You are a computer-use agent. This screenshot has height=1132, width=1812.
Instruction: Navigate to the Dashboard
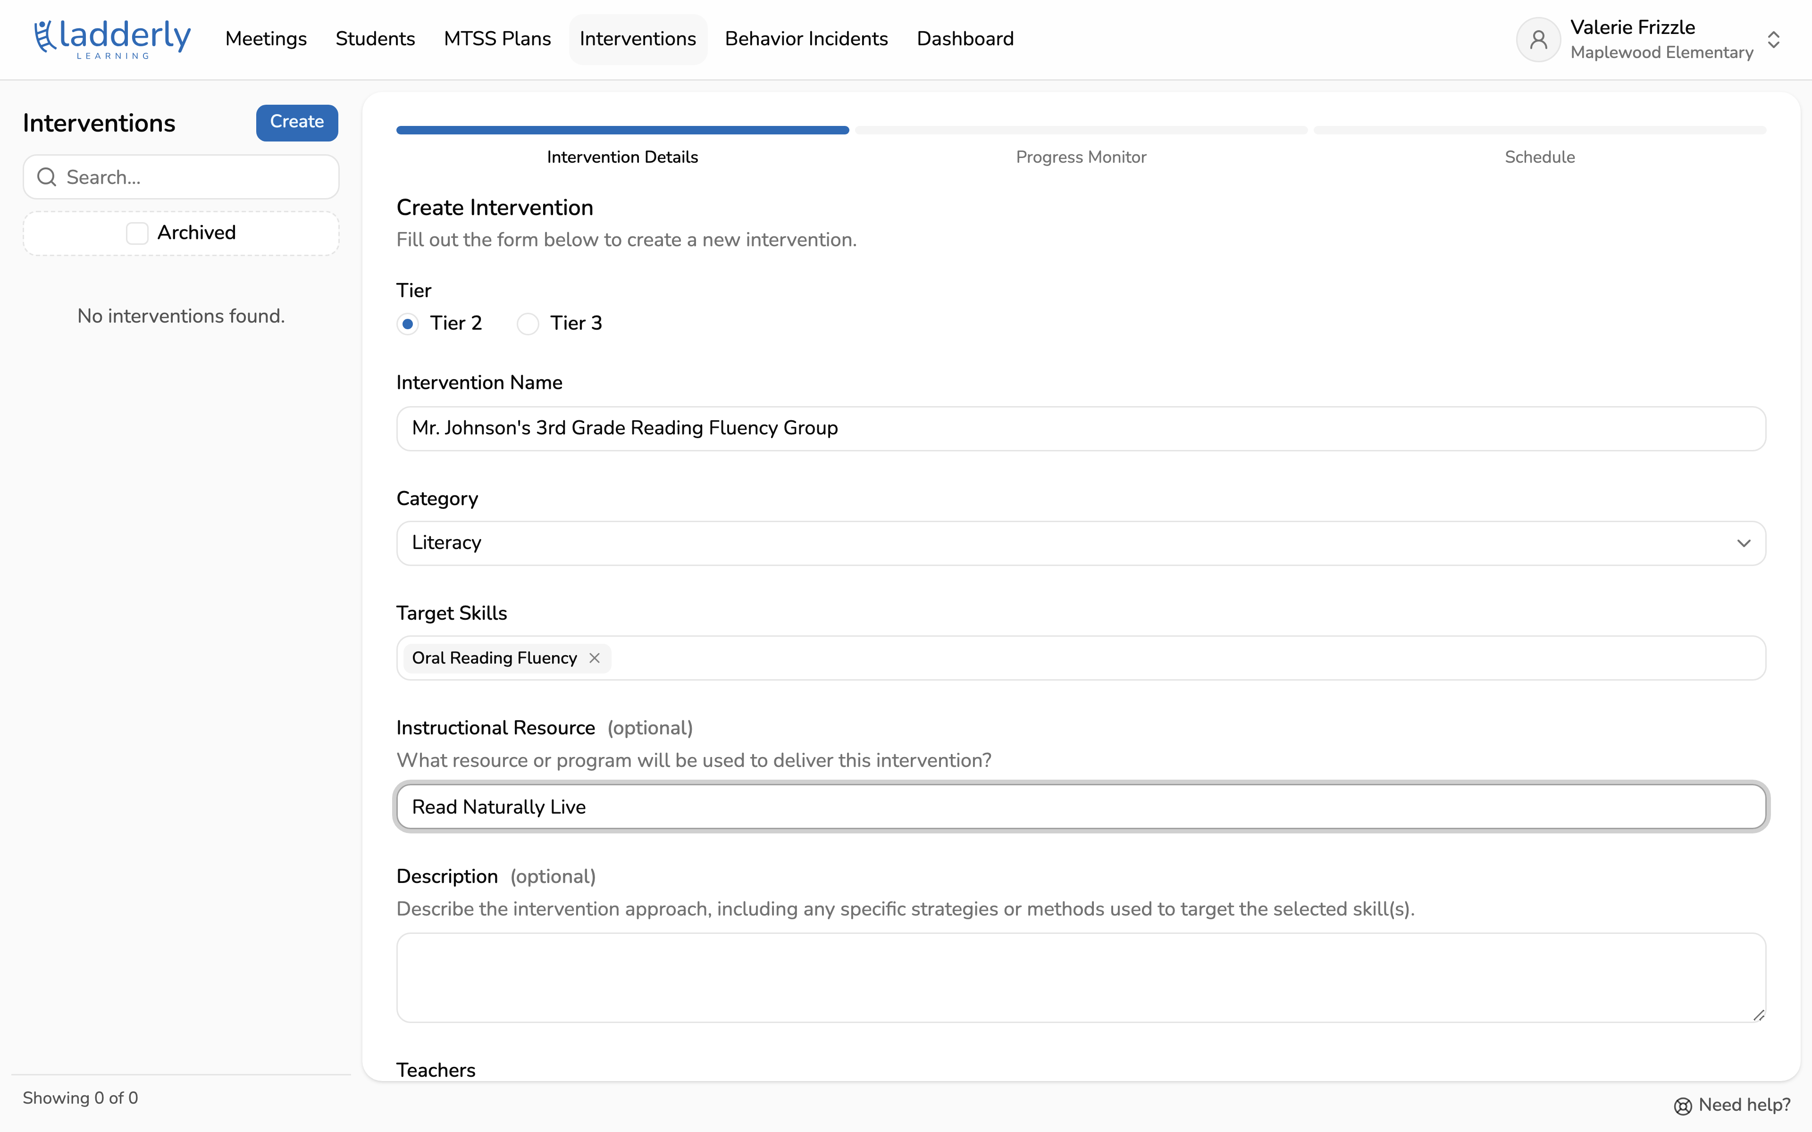pyautogui.click(x=965, y=39)
